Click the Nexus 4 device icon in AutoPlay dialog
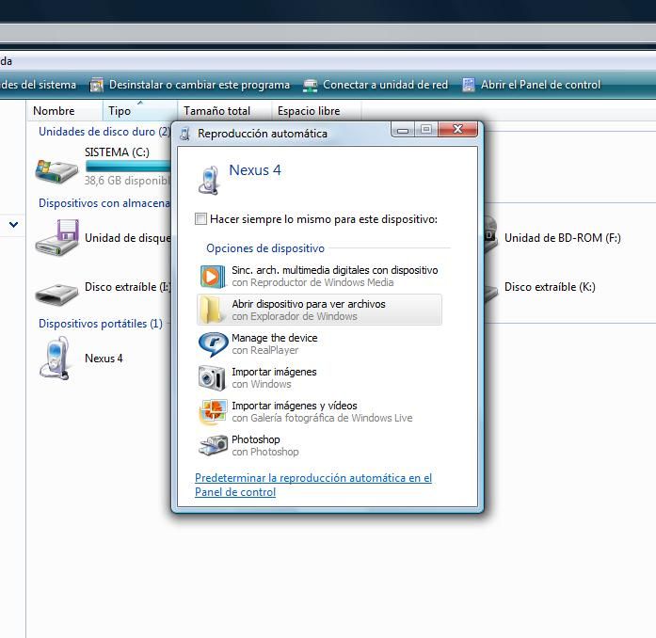This screenshot has height=638, width=656. 209,181
